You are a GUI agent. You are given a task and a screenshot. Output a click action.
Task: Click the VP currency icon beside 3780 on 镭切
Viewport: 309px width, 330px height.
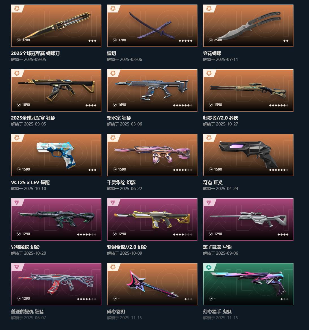[115, 40]
